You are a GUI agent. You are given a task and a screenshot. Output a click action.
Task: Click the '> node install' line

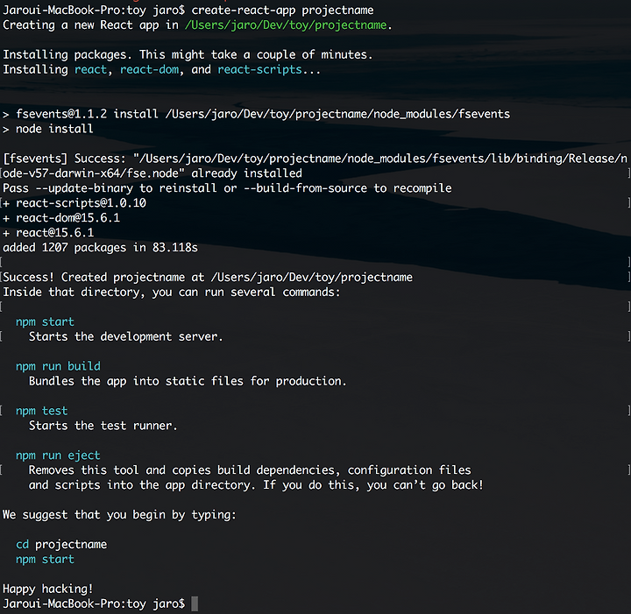(x=48, y=129)
